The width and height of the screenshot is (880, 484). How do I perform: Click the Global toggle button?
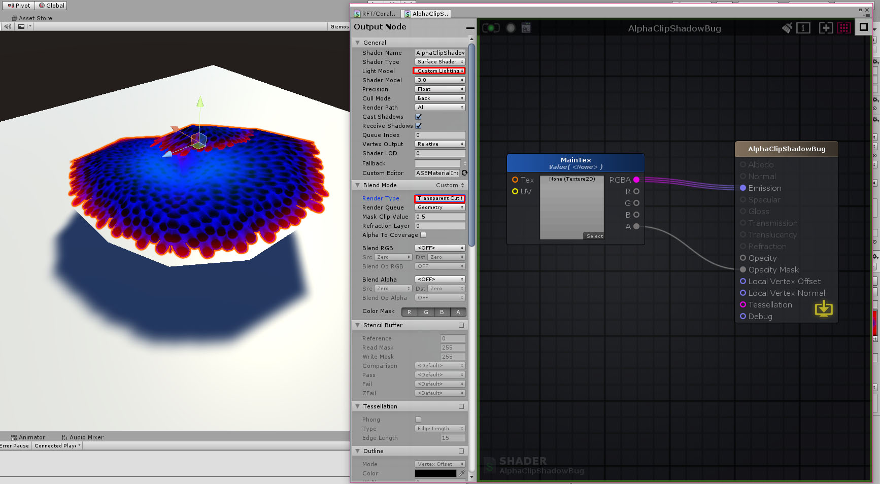[x=51, y=6]
